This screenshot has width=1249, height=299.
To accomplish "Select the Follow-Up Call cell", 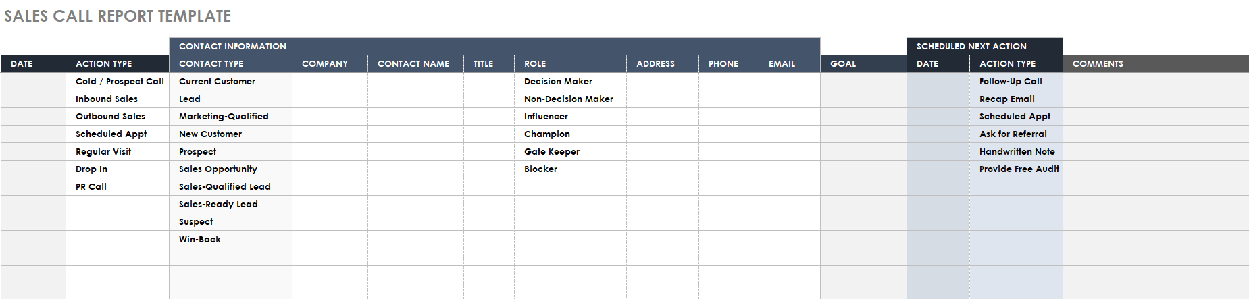I will click(x=1017, y=81).
